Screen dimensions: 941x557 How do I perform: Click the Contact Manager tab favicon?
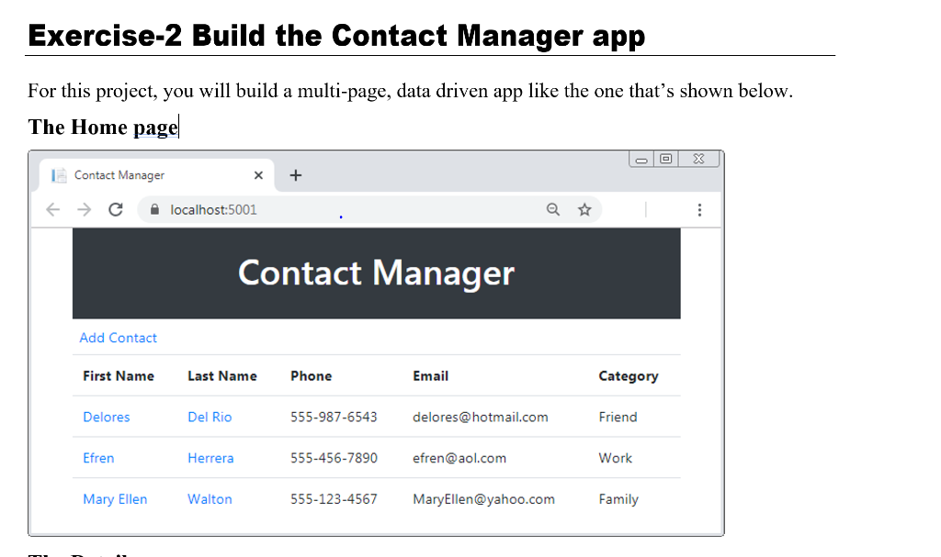click(x=60, y=174)
